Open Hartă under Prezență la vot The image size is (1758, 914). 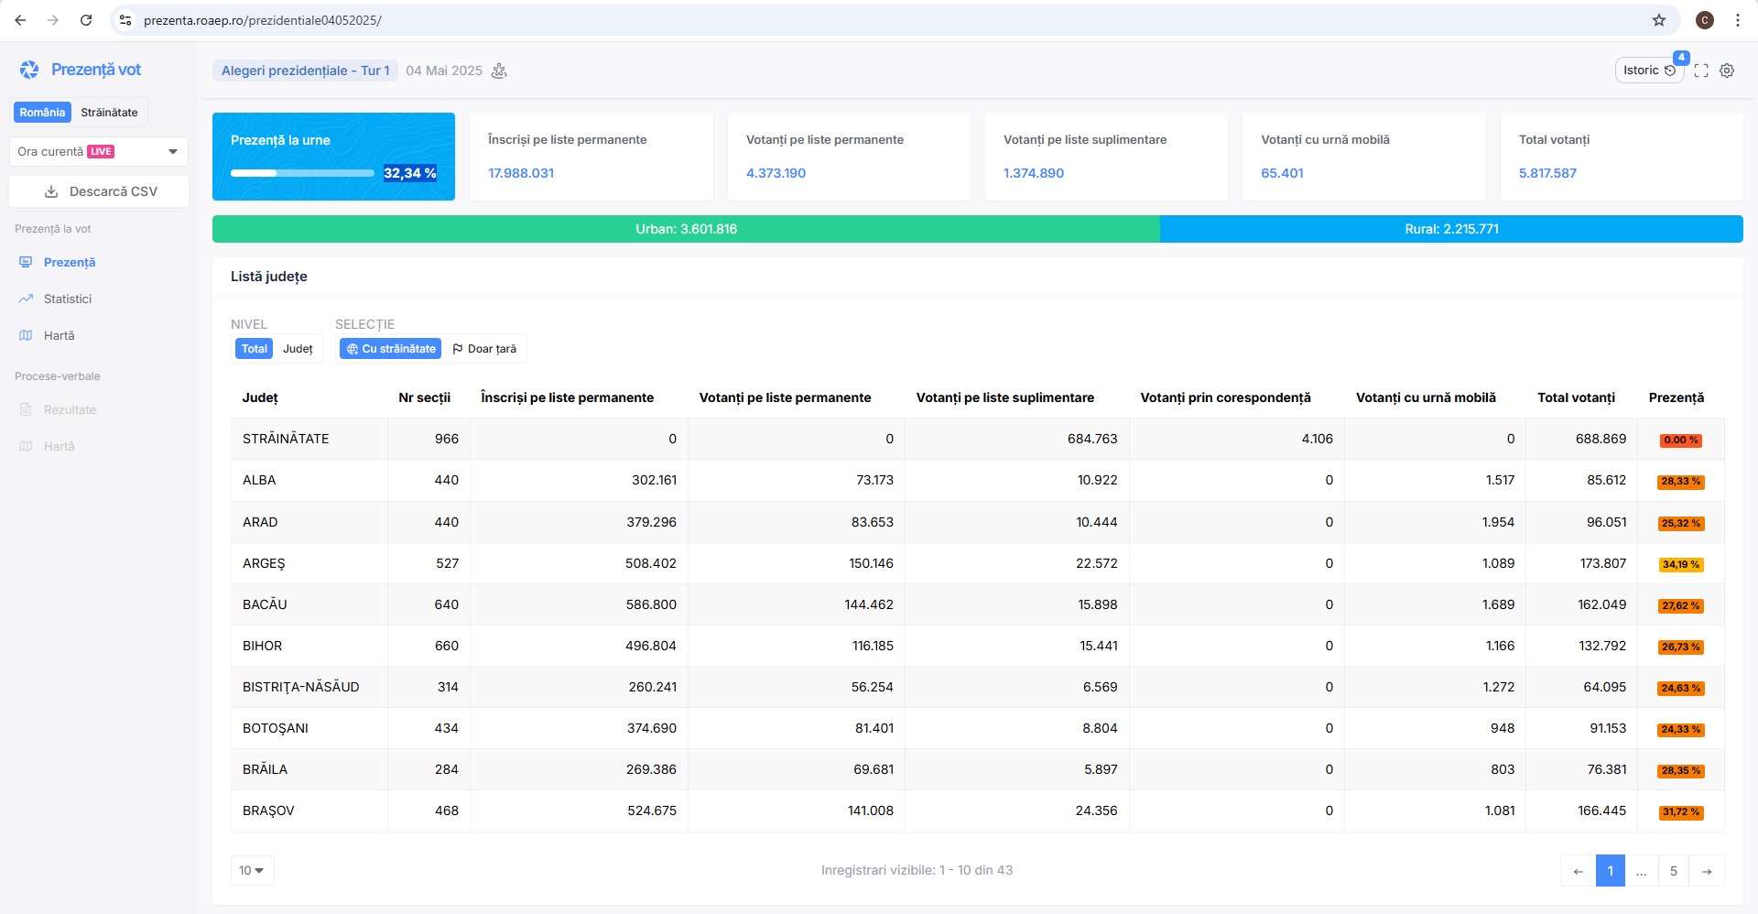click(x=60, y=336)
